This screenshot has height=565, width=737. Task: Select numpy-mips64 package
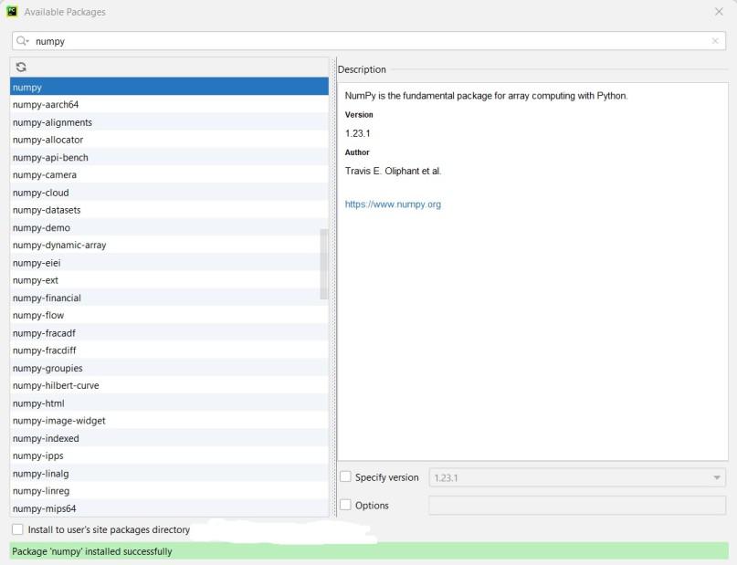tap(169, 508)
